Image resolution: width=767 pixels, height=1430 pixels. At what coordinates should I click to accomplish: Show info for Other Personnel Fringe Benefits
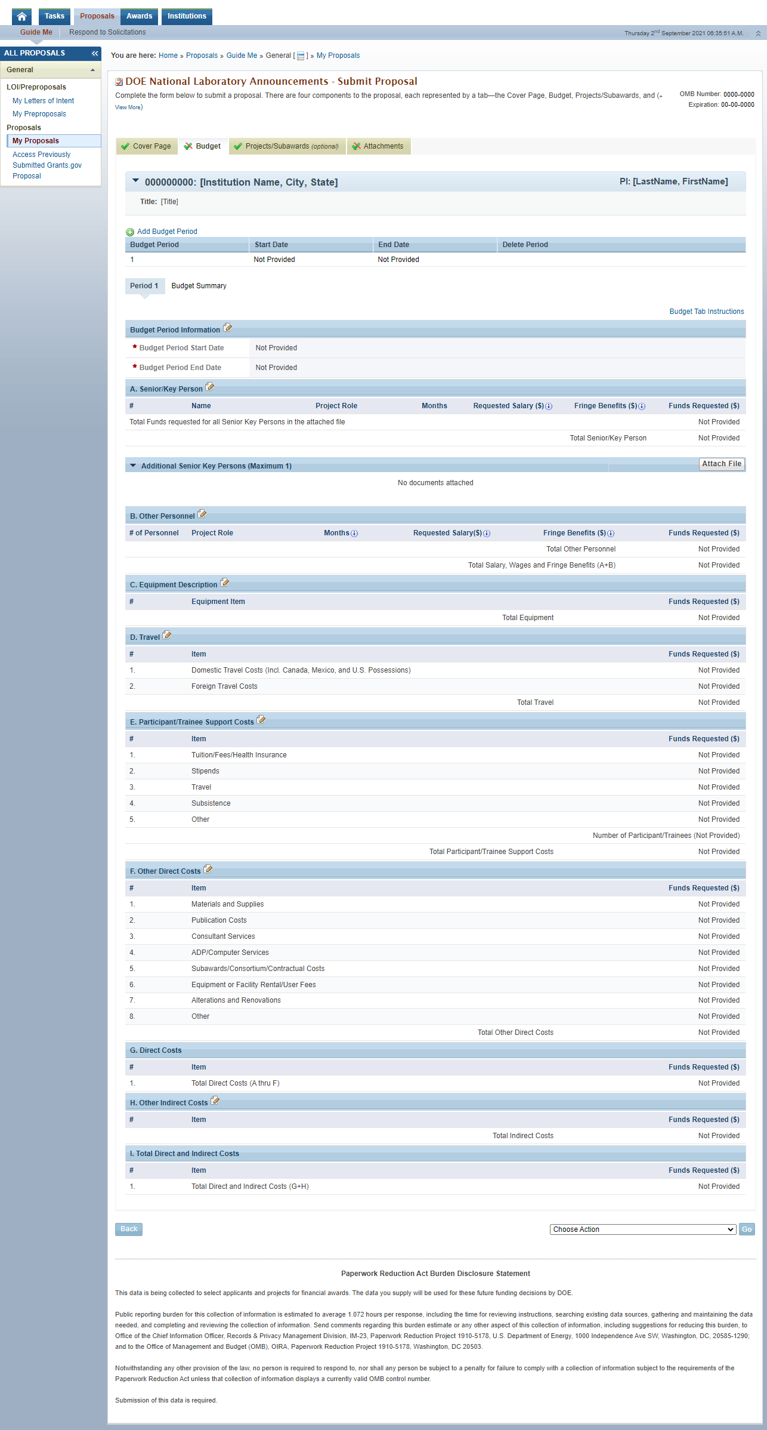tap(611, 534)
